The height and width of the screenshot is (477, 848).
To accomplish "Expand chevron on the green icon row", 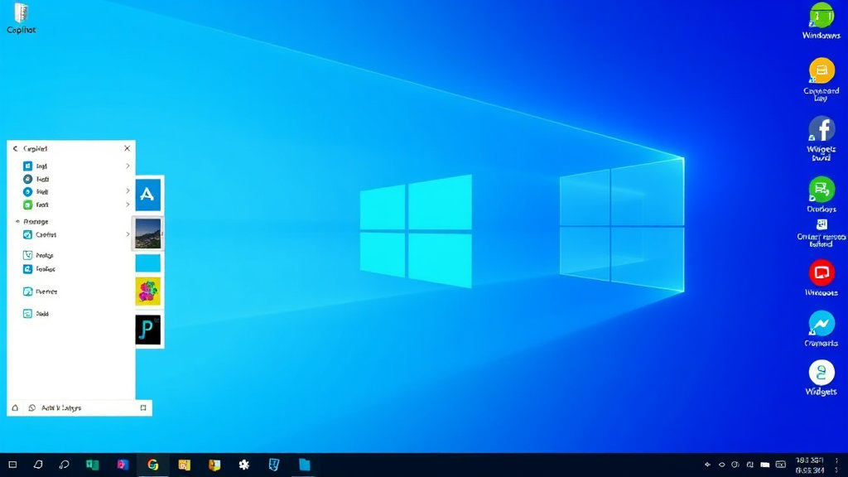I will 128,205.
